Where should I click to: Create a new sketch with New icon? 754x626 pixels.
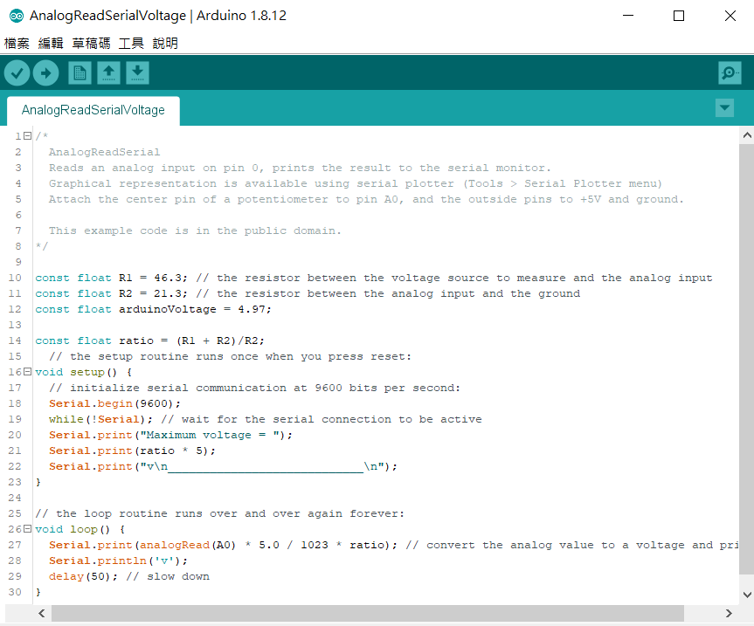click(80, 73)
